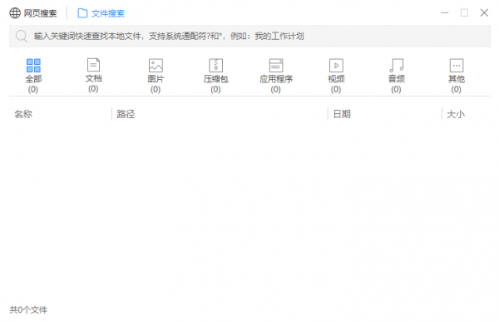Close the search window
The height and width of the screenshot is (321, 499).
(484, 13)
